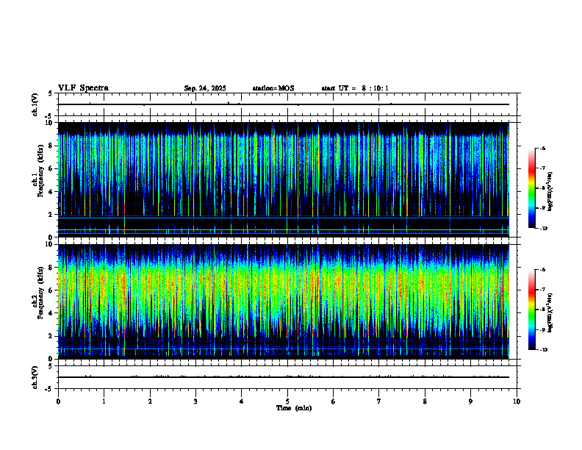Click the ch.1 spectrogram color scale bar
582x450 pixels.
coord(531,188)
